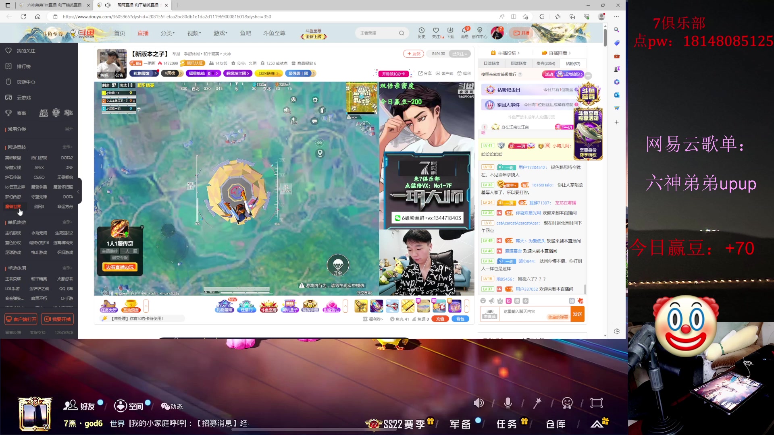Switch to the 直播 menu in top navigation

[x=143, y=33]
